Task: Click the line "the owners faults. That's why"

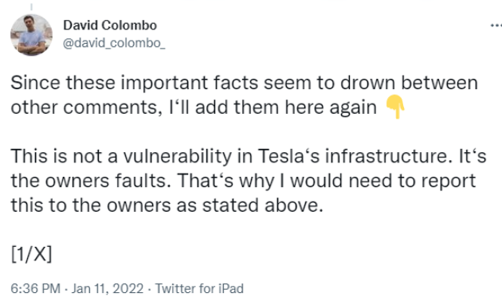Action: (x=243, y=181)
